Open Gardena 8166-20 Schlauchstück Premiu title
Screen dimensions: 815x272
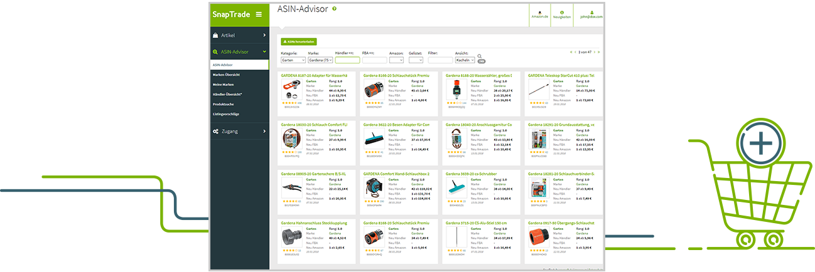[396, 75]
